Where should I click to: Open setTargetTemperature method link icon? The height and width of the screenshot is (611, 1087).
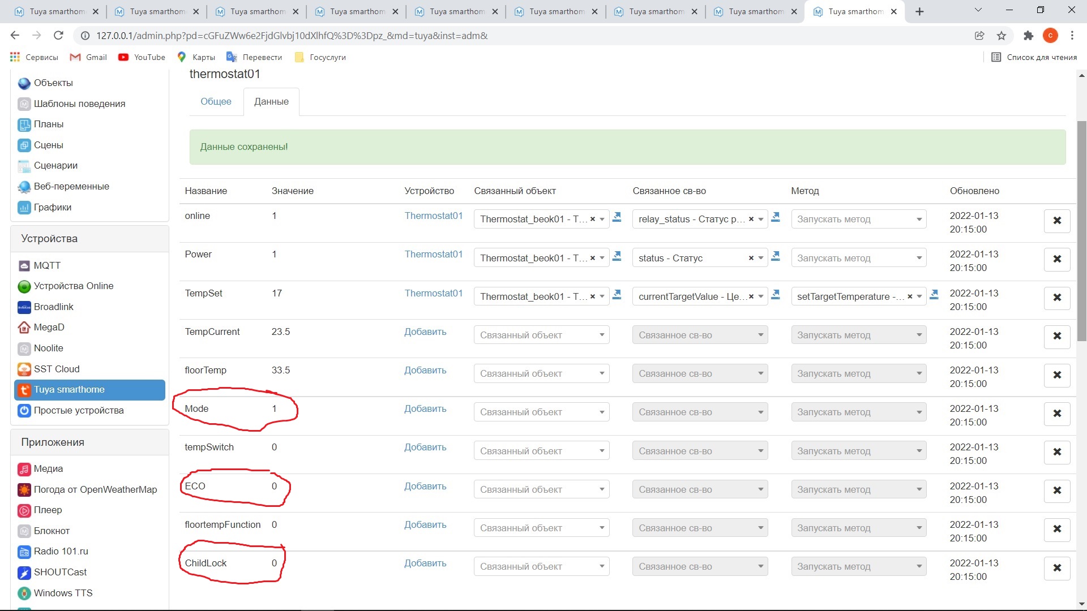coord(934,295)
